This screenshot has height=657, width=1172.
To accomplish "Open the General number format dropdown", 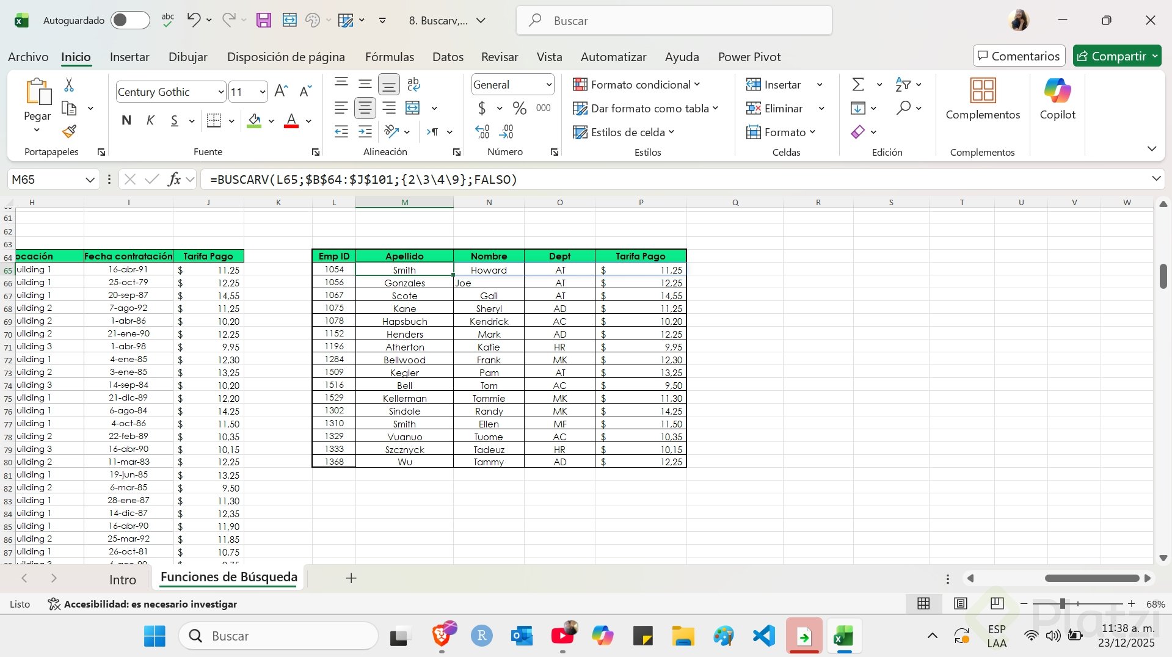I will [x=548, y=85].
